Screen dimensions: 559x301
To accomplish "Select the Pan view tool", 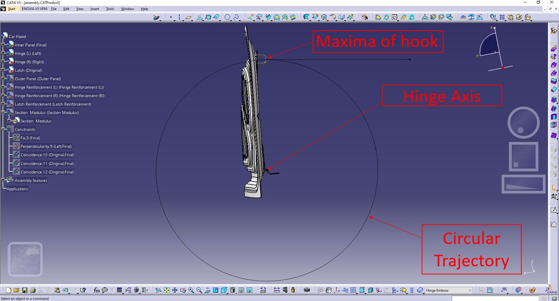I will [175, 290].
